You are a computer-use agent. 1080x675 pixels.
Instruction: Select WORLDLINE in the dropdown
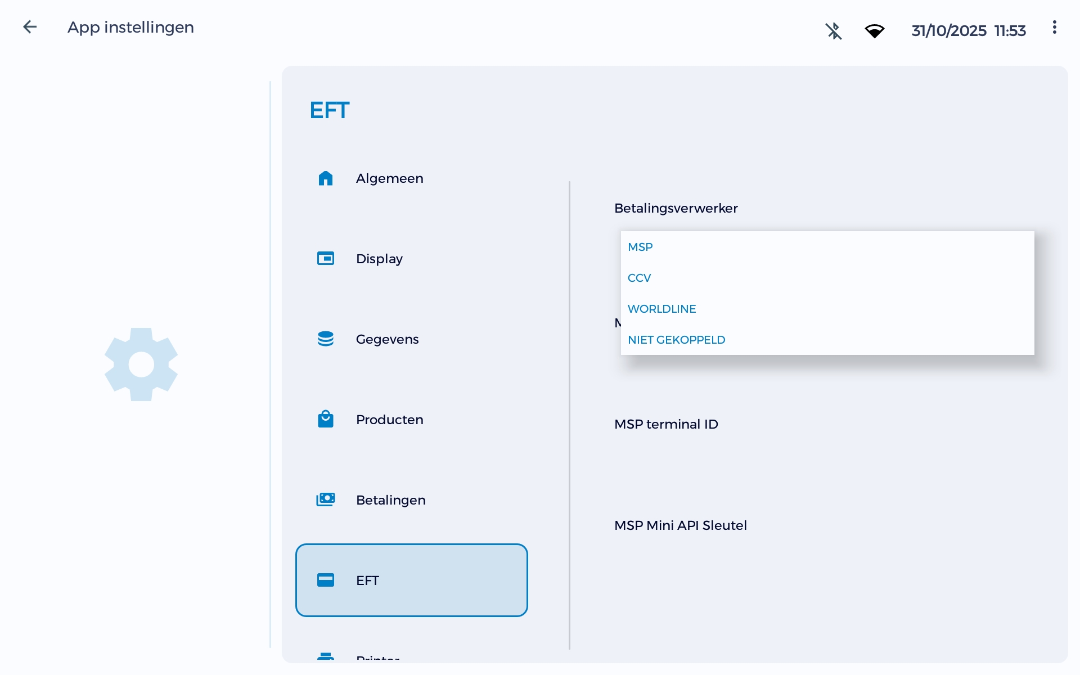click(661, 308)
